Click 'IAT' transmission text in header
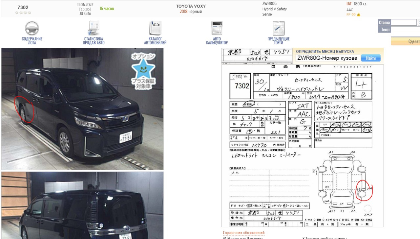Screen dimensions: 420x239 [x=349, y=4]
